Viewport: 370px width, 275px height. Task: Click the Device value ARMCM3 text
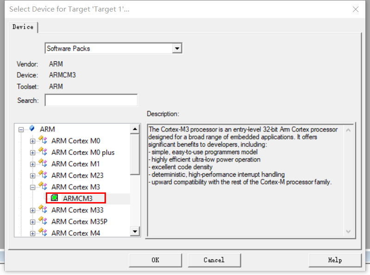click(x=62, y=75)
